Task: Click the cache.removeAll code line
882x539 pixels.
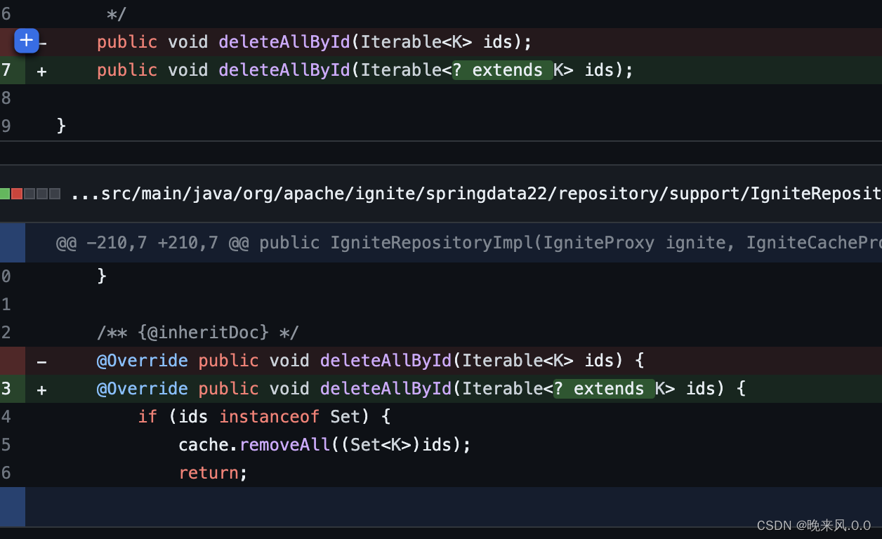Action: pyautogui.click(x=323, y=444)
